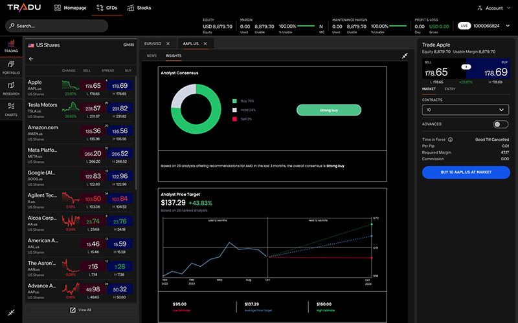Click the Tradu logo
This screenshot has height=323, width=518.
24,7
